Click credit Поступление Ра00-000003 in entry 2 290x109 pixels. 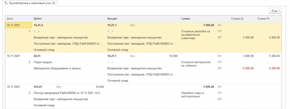point(142,74)
